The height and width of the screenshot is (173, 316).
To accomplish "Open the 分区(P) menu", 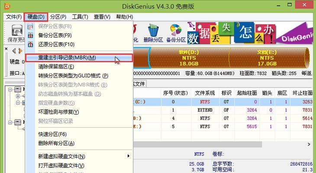I will tap(58, 17).
